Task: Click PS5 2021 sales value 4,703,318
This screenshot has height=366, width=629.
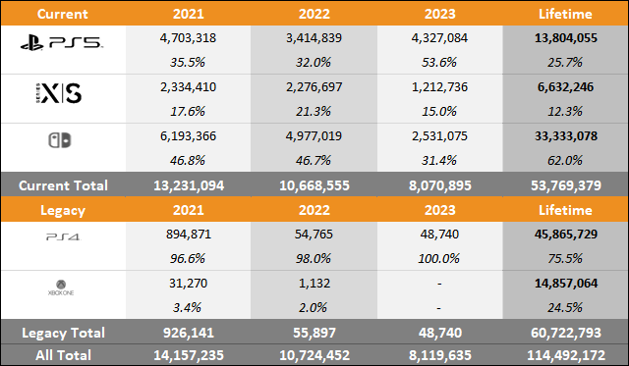Action: coord(188,37)
